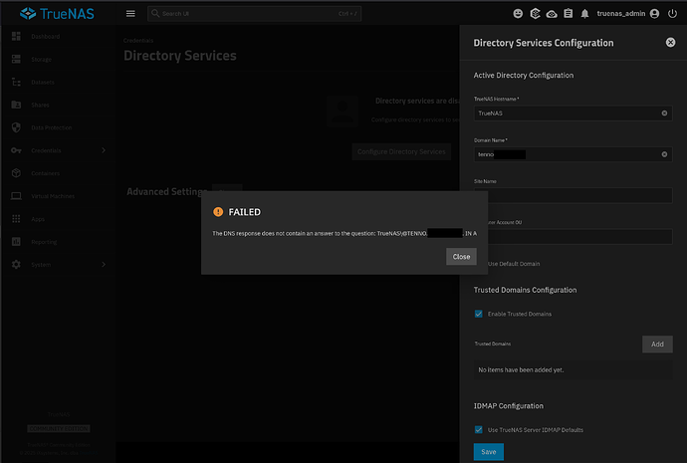Uncheck Use TrueNAS Server IDMAP Defaults

click(479, 429)
